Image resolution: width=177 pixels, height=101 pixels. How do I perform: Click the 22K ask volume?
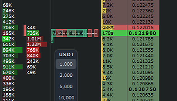tap(114, 11)
